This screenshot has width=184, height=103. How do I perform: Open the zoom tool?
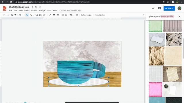coord(20,15)
